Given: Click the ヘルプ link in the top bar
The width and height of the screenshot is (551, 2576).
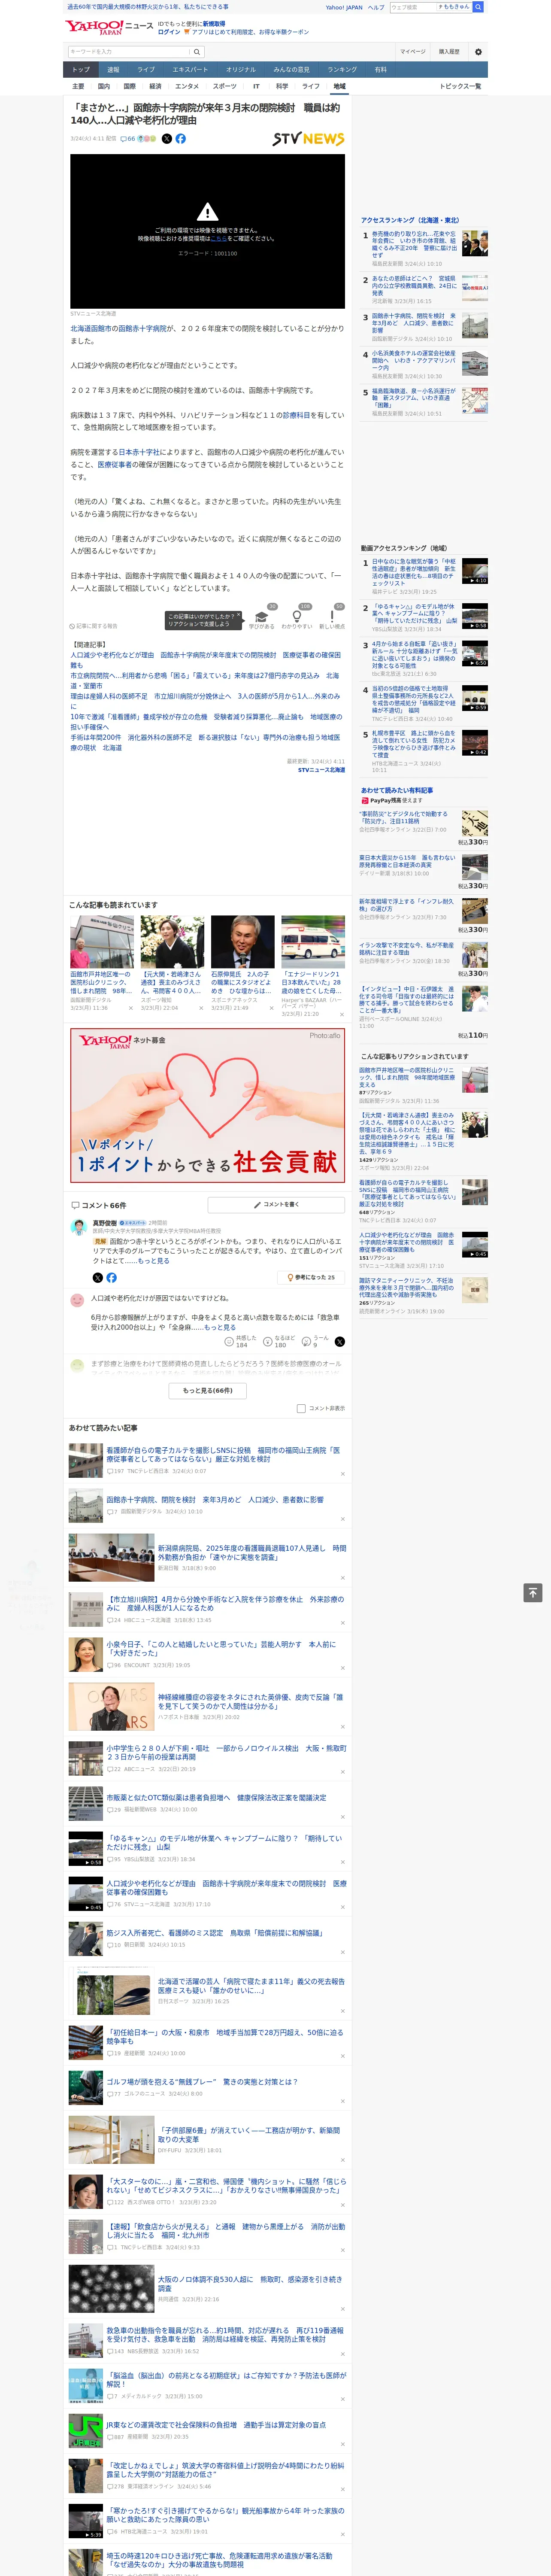Looking at the screenshot, I should (x=375, y=7).
